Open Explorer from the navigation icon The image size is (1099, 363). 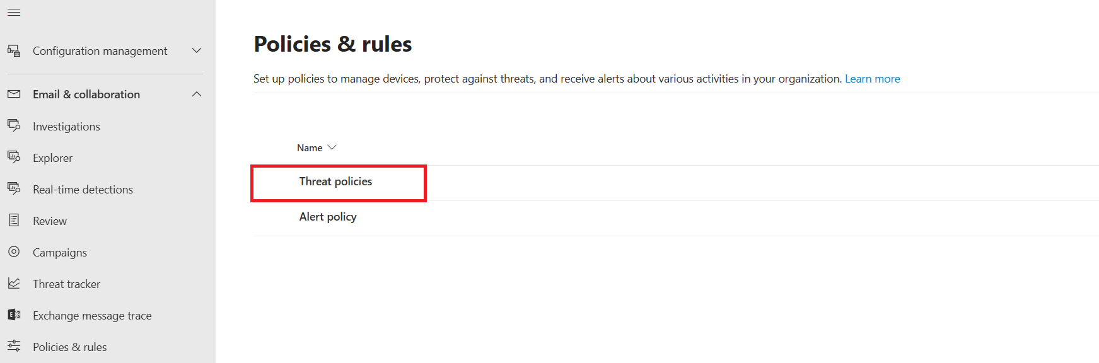coord(14,158)
